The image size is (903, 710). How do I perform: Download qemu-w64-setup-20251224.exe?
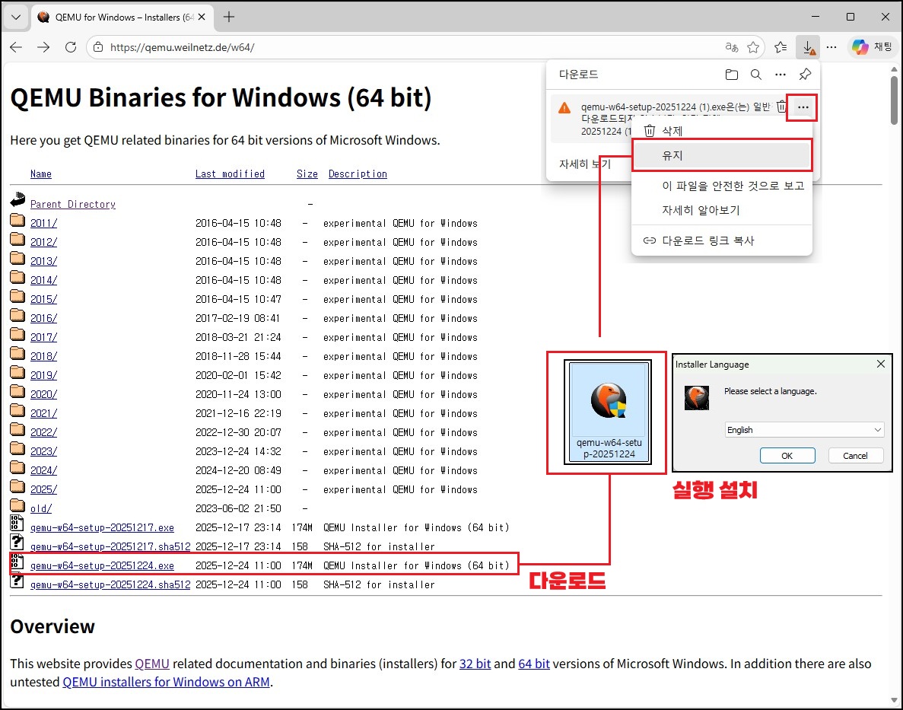point(102,565)
